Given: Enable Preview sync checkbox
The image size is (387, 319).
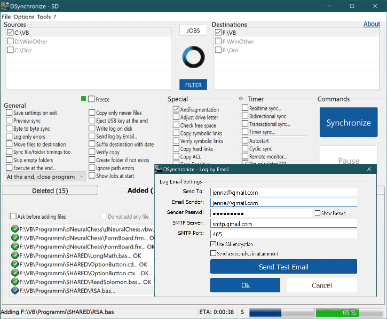Looking at the screenshot, I should [x=9, y=121].
